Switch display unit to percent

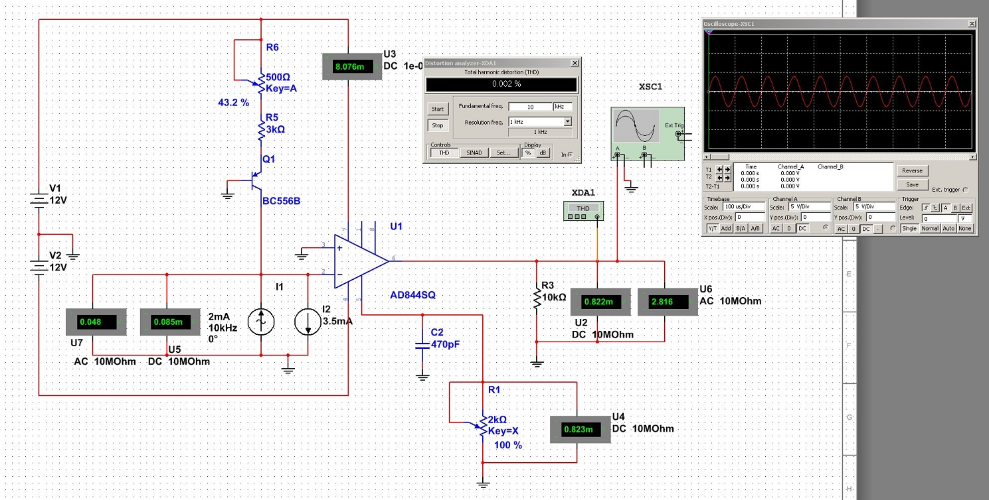pyautogui.click(x=528, y=153)
